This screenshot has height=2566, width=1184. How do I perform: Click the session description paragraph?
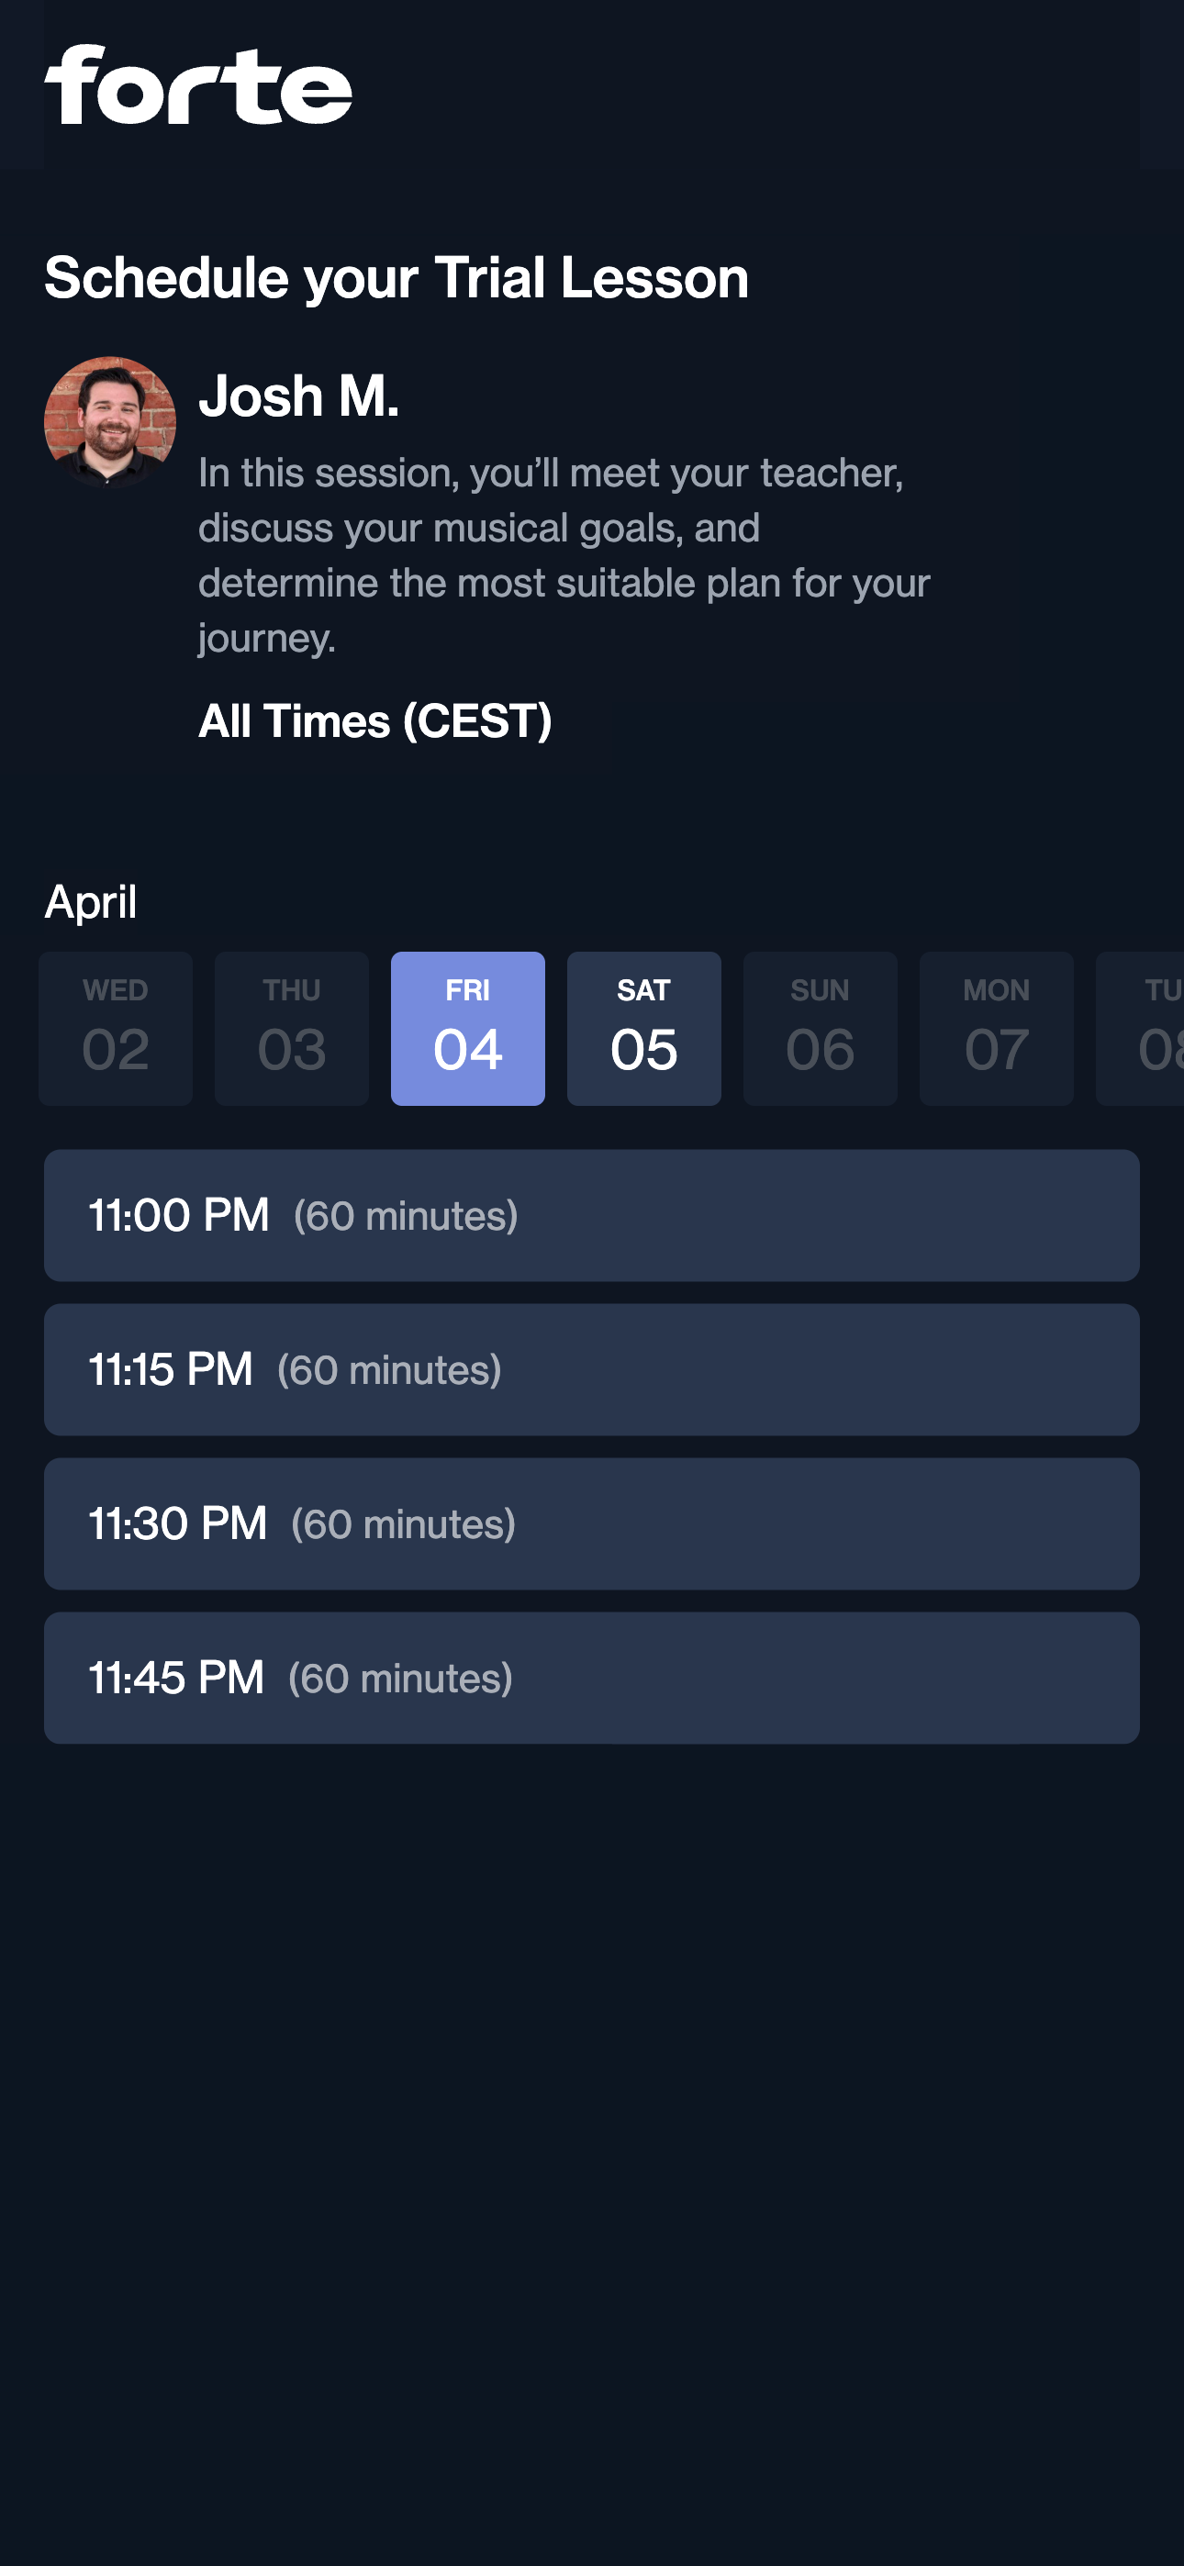coord(564,555)
